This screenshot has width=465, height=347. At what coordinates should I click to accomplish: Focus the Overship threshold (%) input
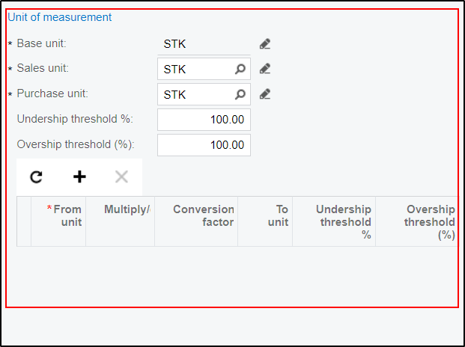(x=204, y=145)
